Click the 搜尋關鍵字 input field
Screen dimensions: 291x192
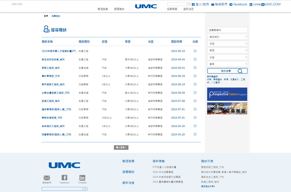(227, 30)
